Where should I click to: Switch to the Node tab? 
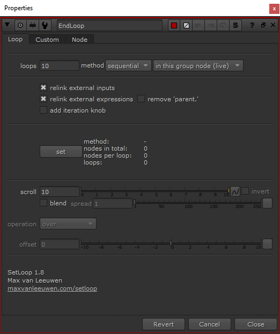click(x=79, y=40)
